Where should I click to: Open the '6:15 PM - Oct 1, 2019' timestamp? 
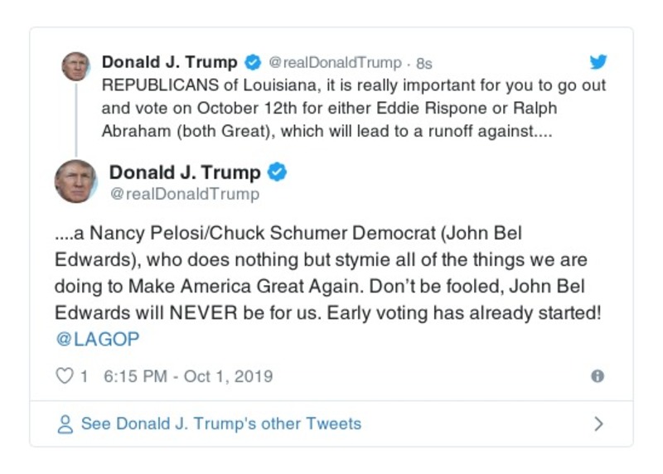[x=188, y=376]
